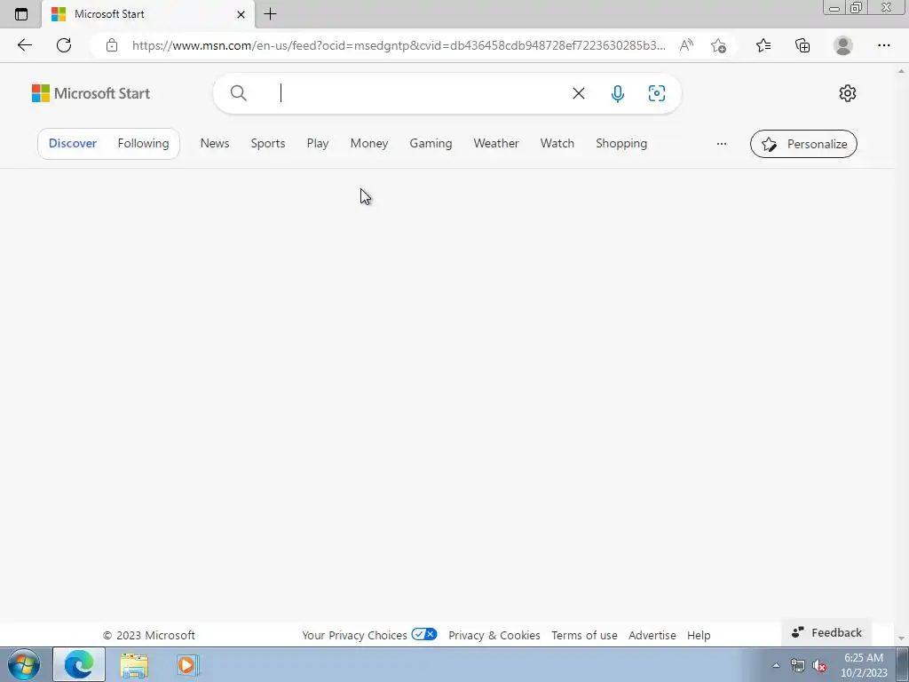Image resolution: width=909 pixels, height=682 pixels.
Task: Click the privacy choices toggle icon
Action: pyautogui.click(x=423, y=634)
